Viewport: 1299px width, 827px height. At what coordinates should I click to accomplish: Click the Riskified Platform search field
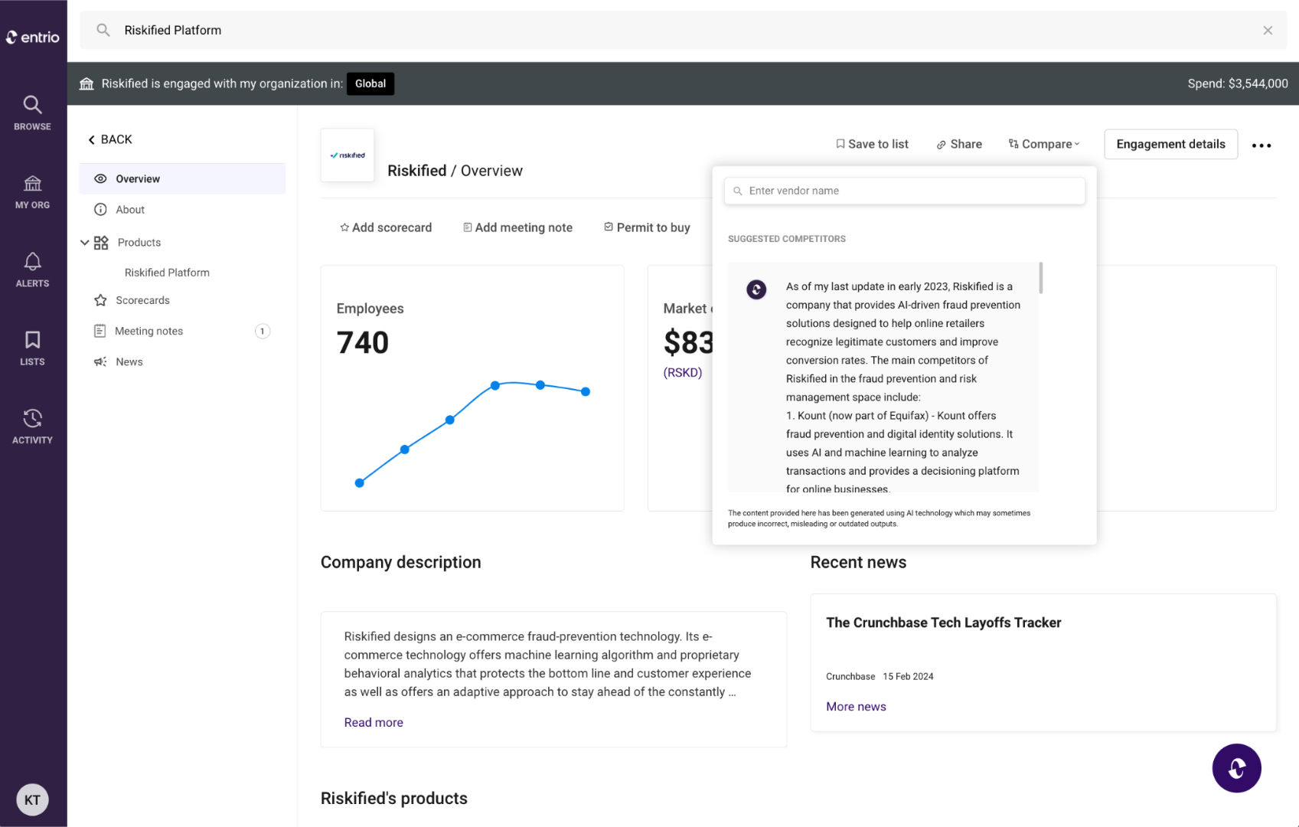(683, 30)
